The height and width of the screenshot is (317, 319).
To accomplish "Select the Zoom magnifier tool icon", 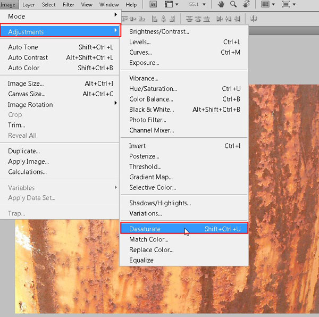I will click(233, 5).
